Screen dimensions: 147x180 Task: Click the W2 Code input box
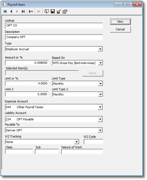[93, 142]
